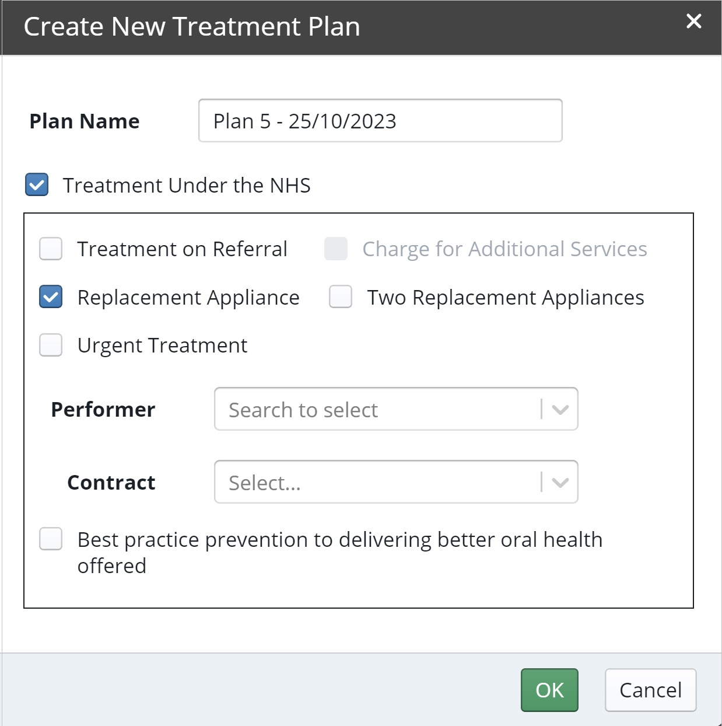Expand the Contract dropdown chevron arrow
Image resolution: width=722 pixels, height=726 pixels.
pos(560,483)
